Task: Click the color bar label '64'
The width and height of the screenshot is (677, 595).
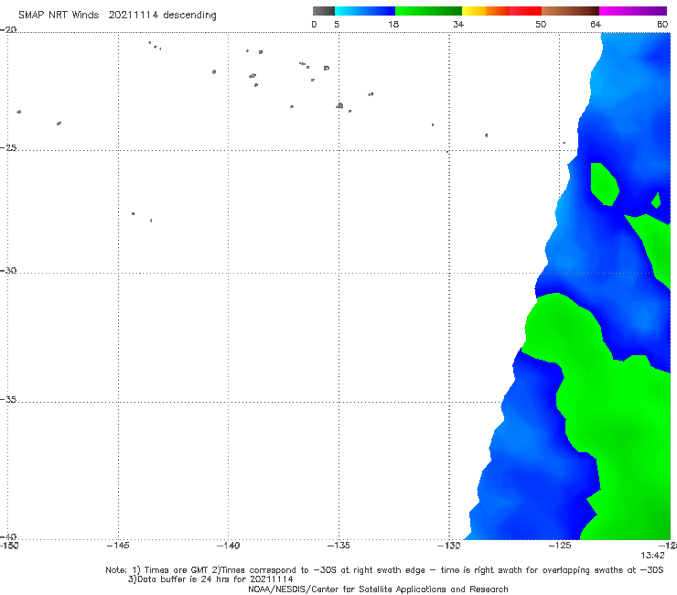Action: [x=596, y=24]
